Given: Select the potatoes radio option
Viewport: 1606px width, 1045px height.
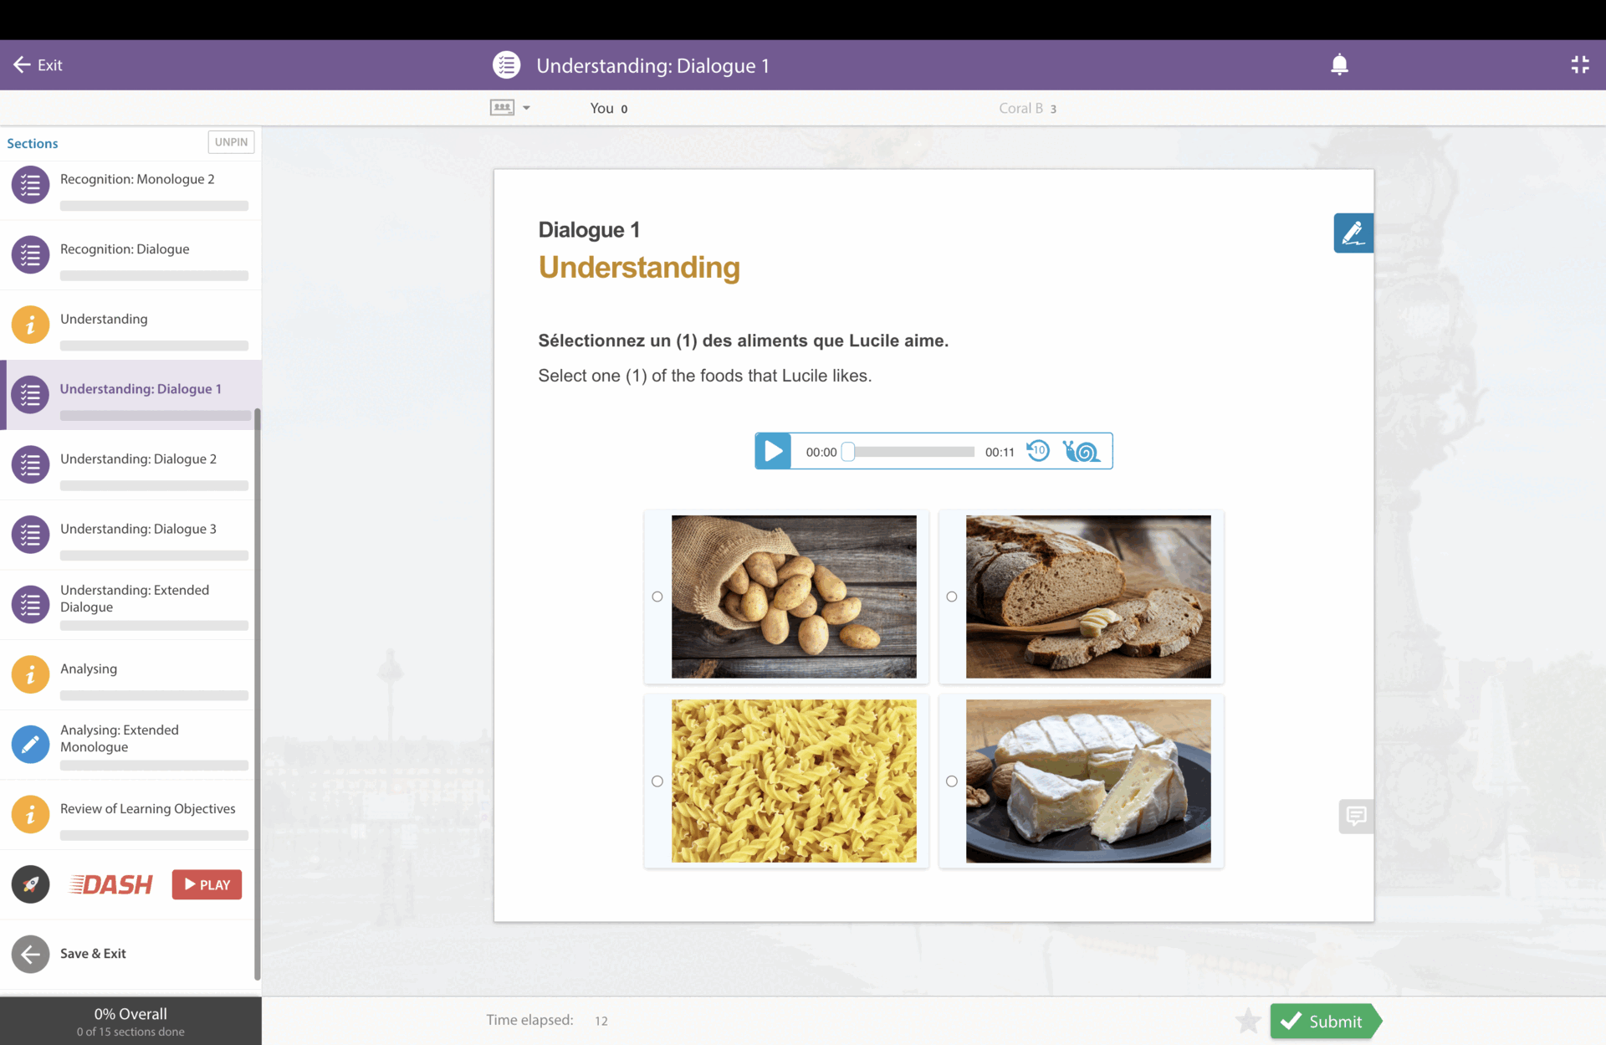Looking at the screenshot, I should (657, 597).
